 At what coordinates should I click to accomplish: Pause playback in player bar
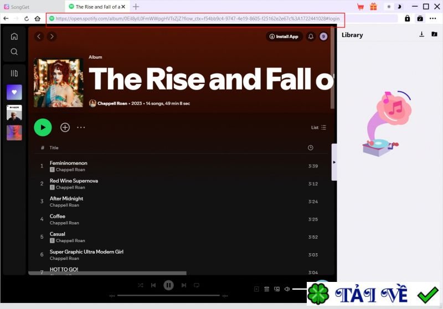click(168, 285)
